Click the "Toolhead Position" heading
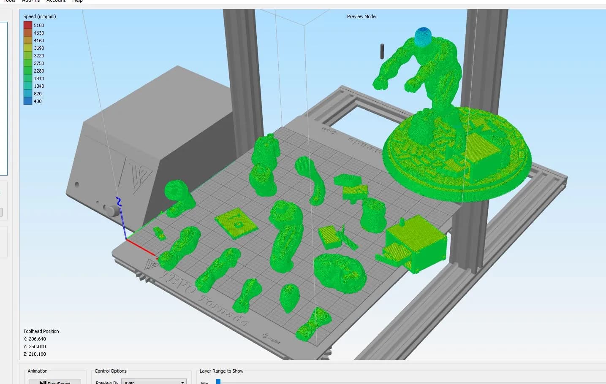Viewport: 606px width, 384px height. point(41,331)
